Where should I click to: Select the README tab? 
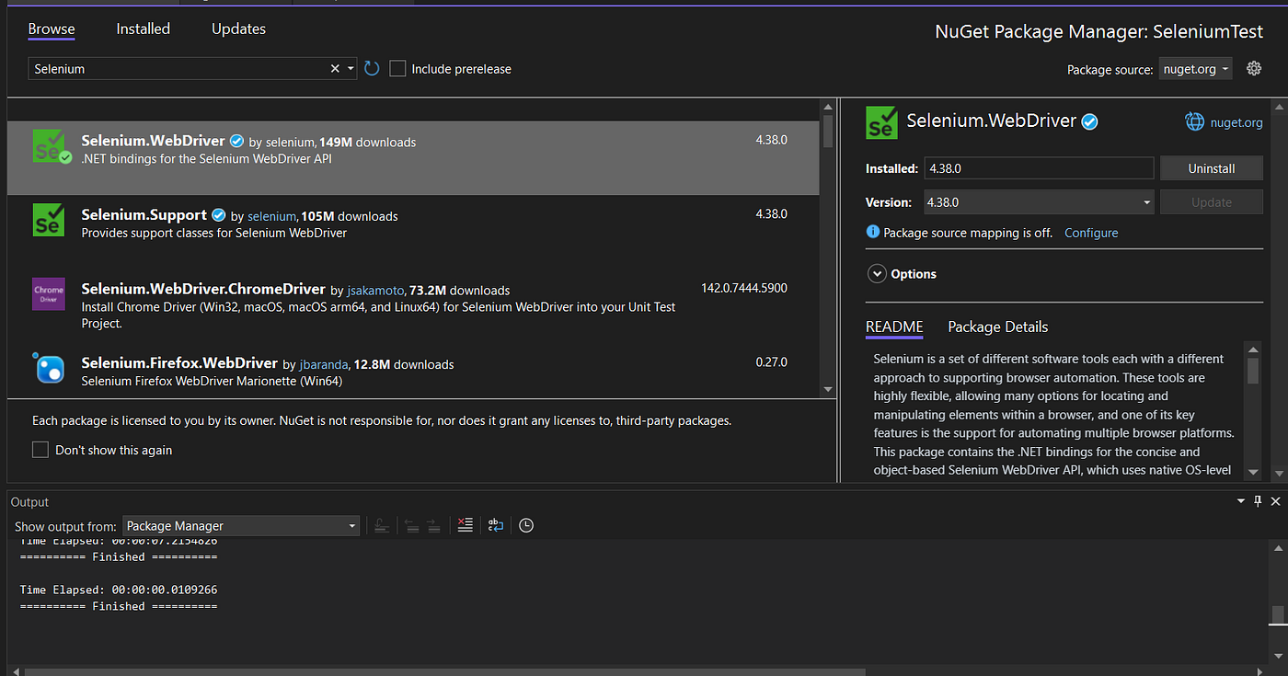[894, 327]
